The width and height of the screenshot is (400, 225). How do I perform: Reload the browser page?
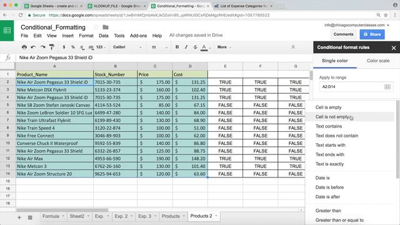[x=21, y=15]
